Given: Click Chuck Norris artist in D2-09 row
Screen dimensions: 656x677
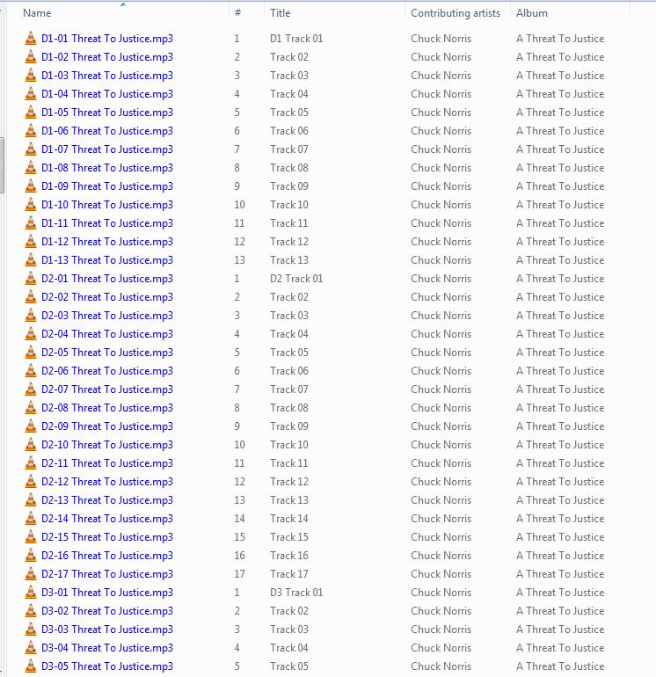Looking at the screenshot, I should (x=441, y=426).
